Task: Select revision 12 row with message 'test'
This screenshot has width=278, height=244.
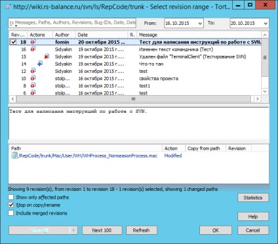Action: [x=135, y=71]
